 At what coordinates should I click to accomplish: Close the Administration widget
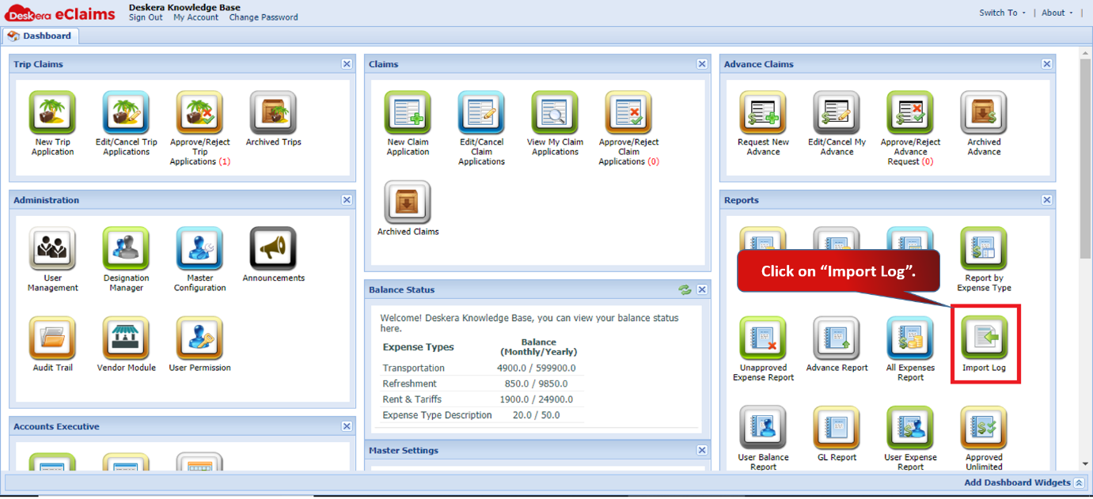[x=347, y=200]
